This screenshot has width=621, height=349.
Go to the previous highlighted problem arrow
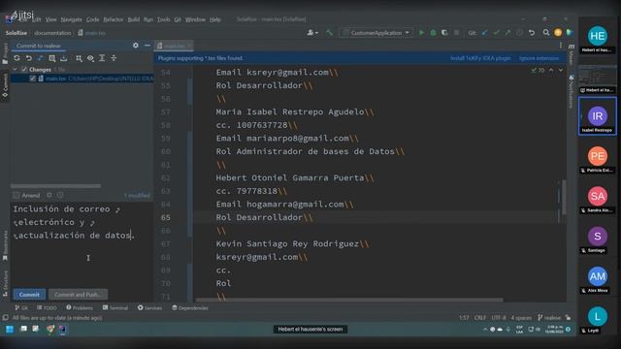pyautogui.click(x=551, y=70)
